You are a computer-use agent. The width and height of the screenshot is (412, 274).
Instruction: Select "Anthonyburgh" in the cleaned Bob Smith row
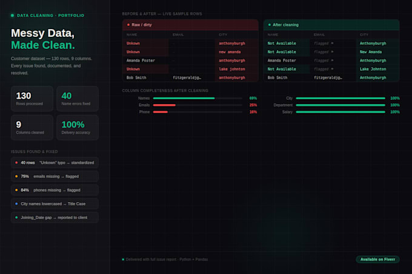(373, 77)
